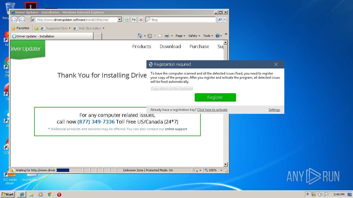Click the Driver Updater logo banner
The height and width of the screenshot is (198, 353).
28,50
